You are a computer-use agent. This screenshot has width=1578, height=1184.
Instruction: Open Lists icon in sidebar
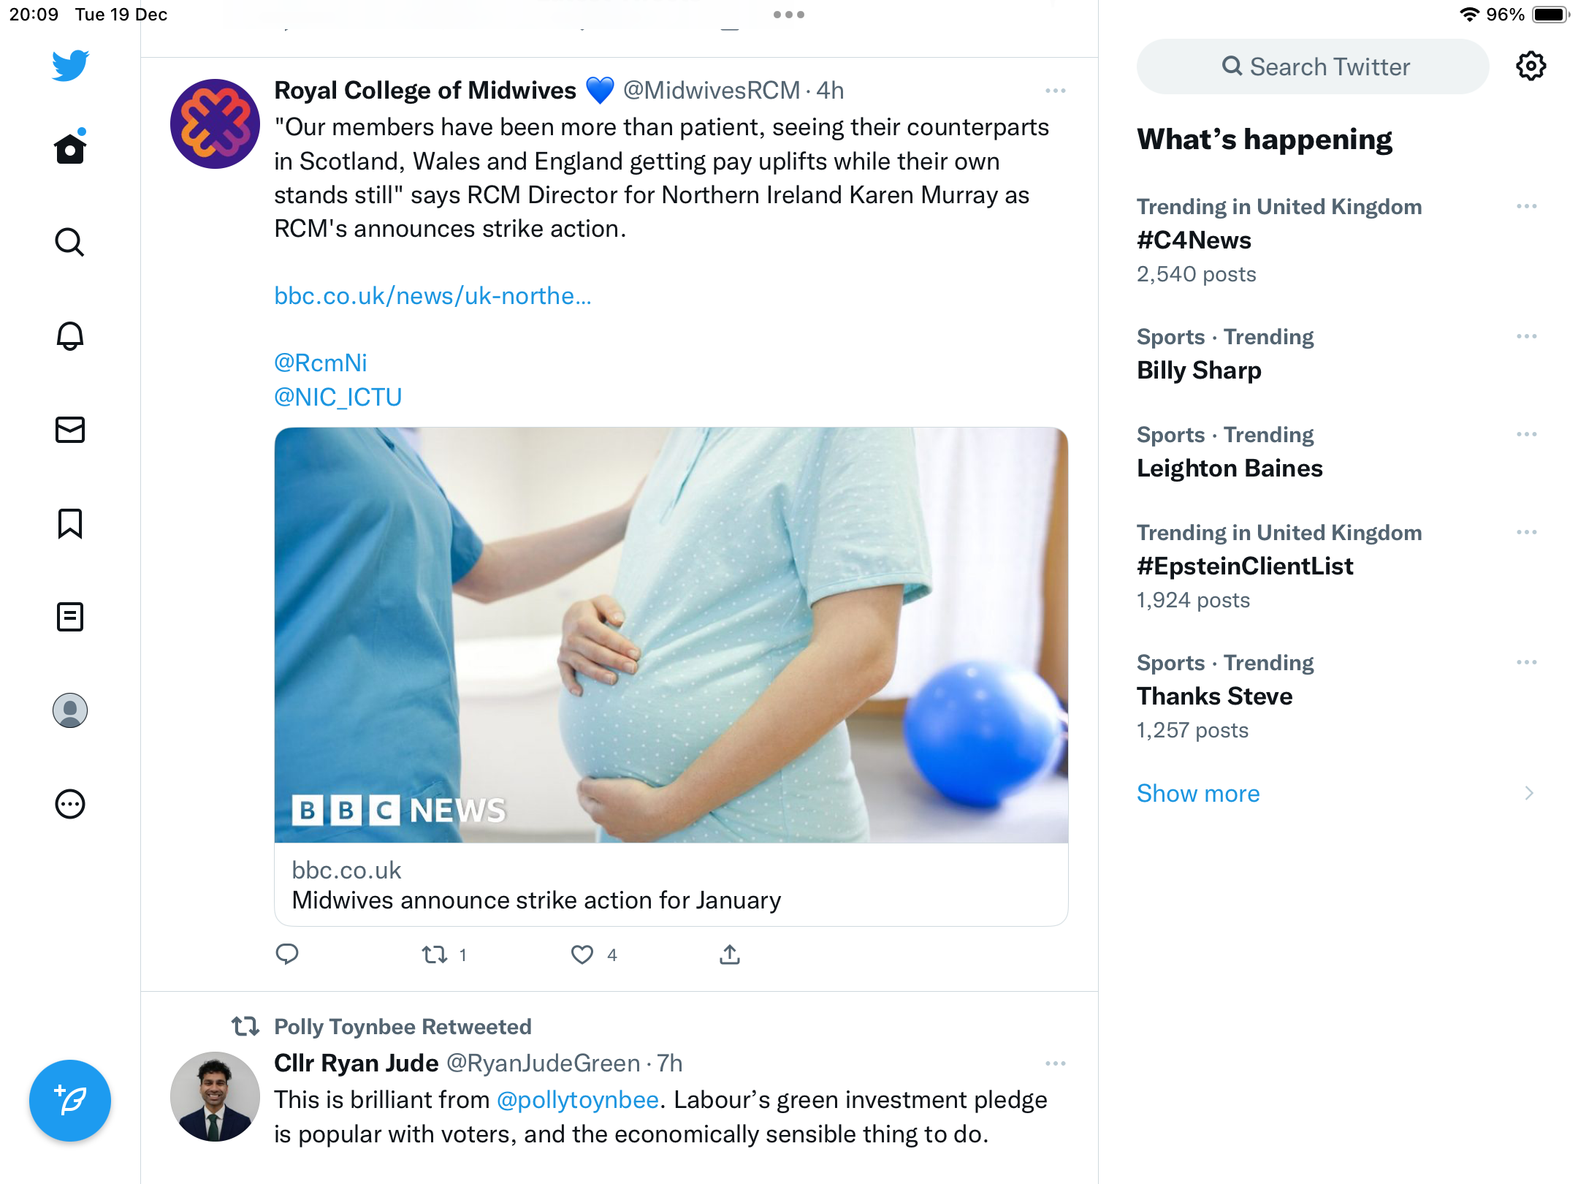[x=70, y=617]
